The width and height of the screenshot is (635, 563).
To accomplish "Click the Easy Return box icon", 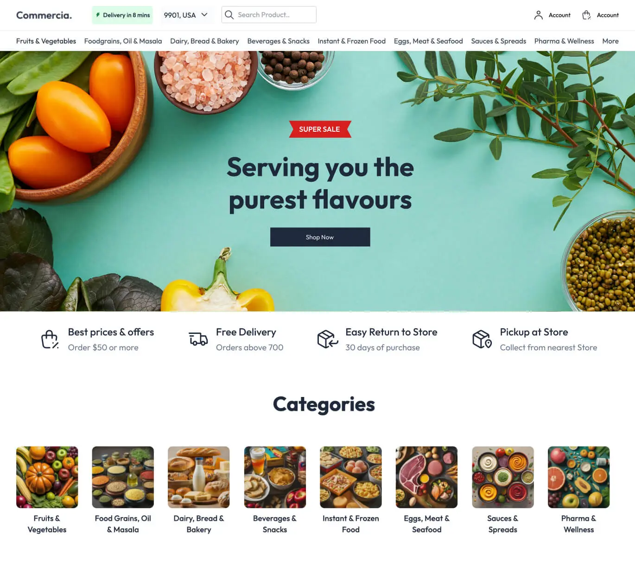I will [328, 339].
